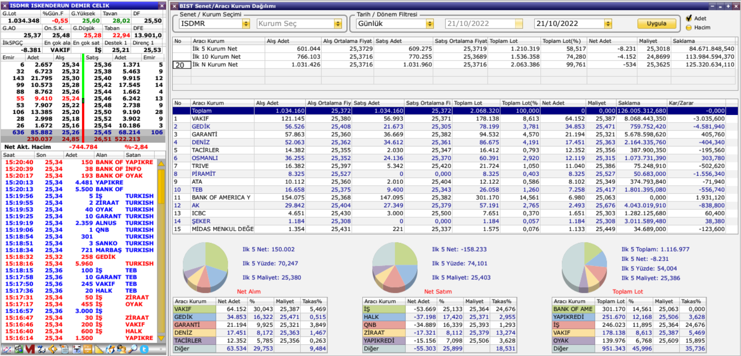Click the Net Akt. Hacim value -744.784
741x356 pixels.
(x=83, y=147)
